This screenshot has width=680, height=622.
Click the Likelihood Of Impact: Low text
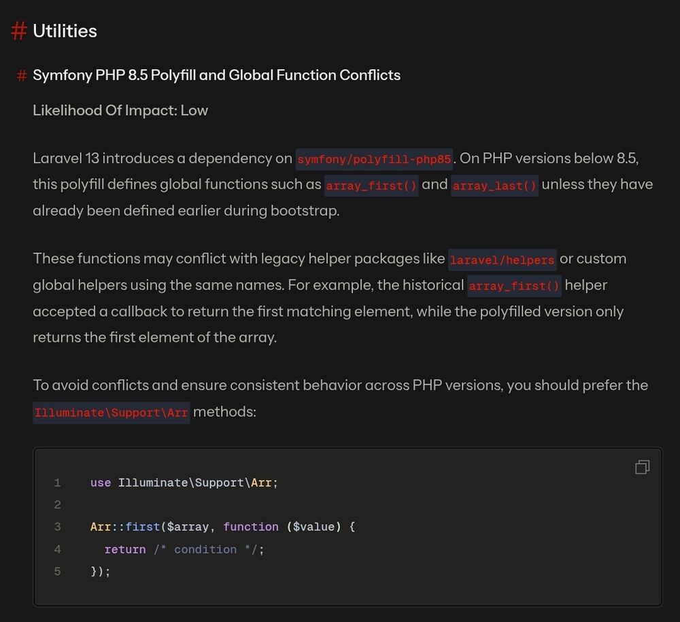tap(120, 110)
